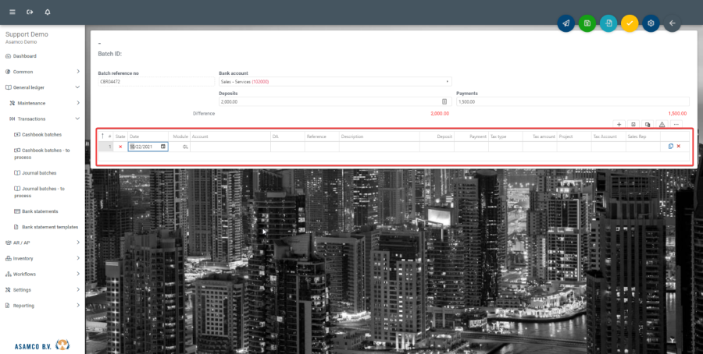Open Cashbook batches in sidebar
This screenshot has width=703, height=354.
pos(42,134)
